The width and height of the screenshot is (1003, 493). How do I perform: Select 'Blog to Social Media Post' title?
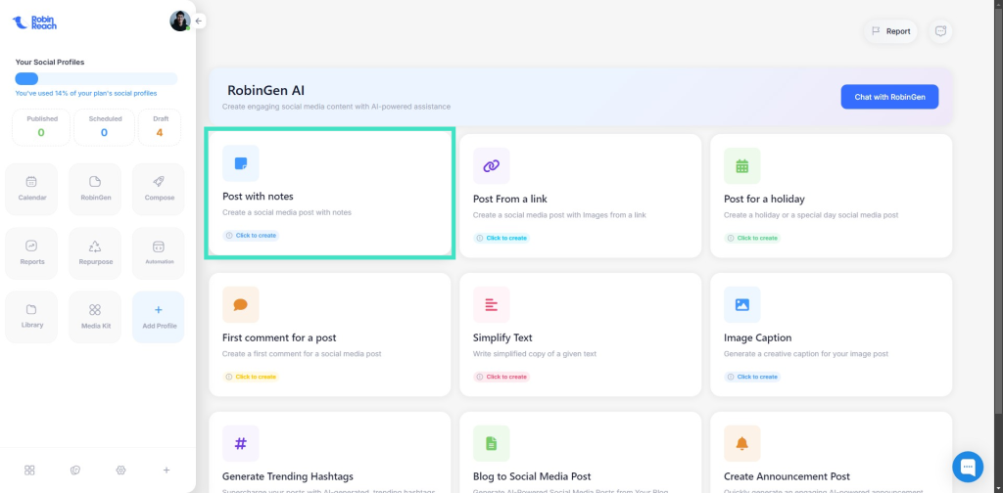(532, 476)
